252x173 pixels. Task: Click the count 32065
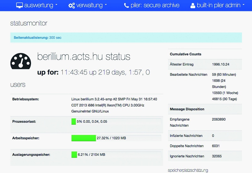[217, 156]
